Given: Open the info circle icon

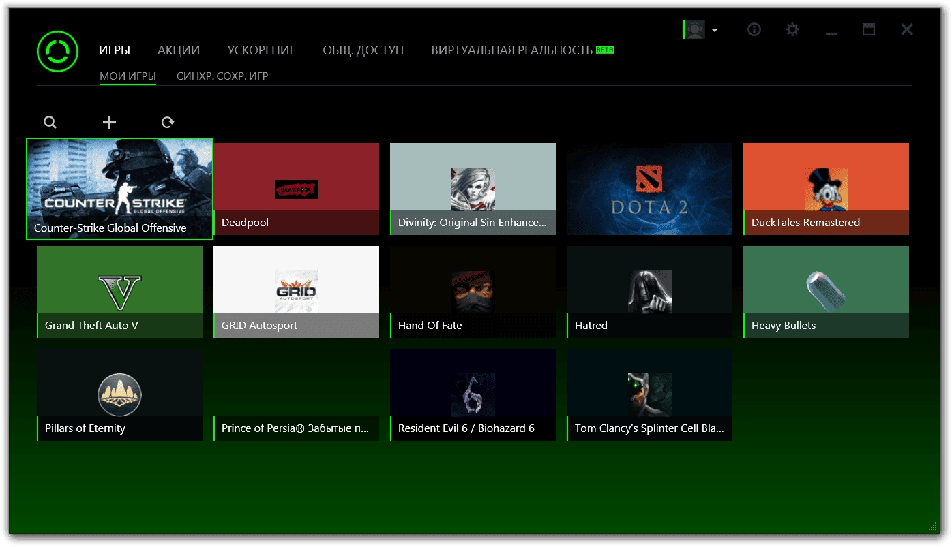Looking at the screenshot, I should pyautogui.click(x=754, y=29).
